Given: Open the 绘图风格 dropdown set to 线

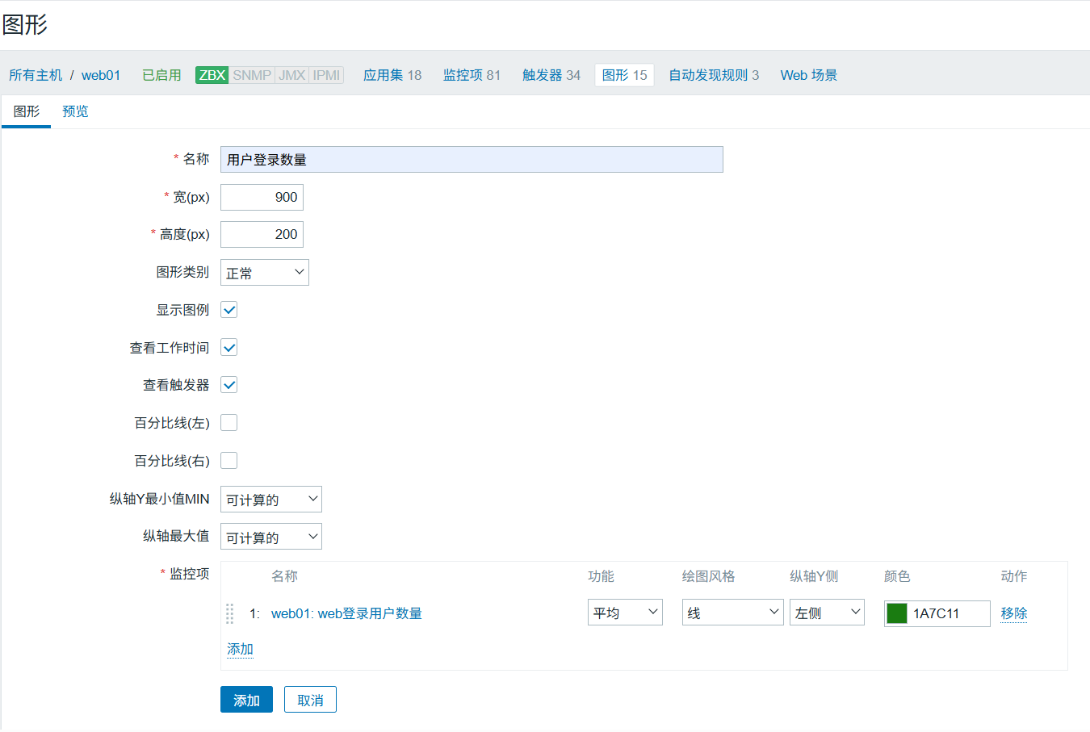Looking at the screenshot, I should [x=732, y=613].
